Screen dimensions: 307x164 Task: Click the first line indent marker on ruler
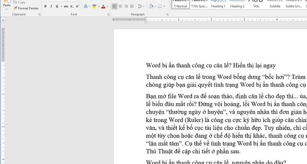[146, 18]
